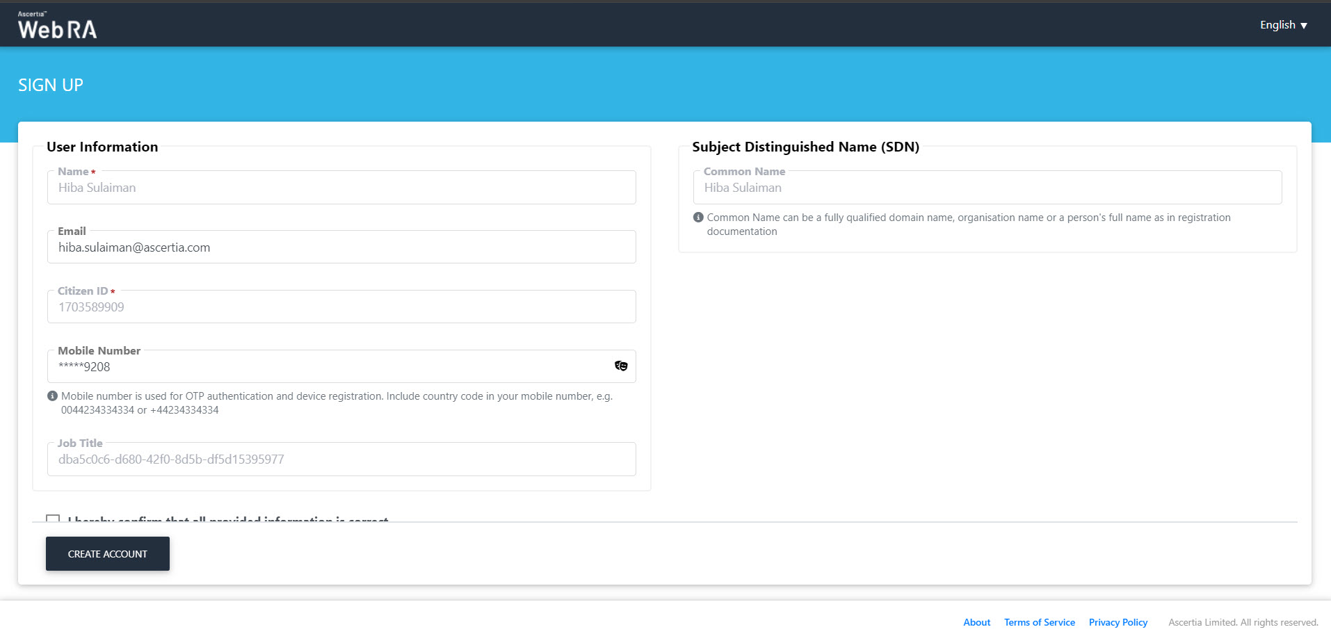This screenshot has height=643, width=1331.
Task: Click the SIGN UP page heading
Action: pos(51,86)
